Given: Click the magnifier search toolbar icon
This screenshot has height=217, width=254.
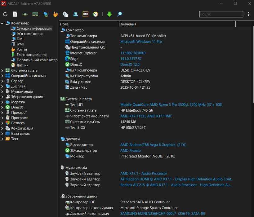Looking at the screenshot, I should [119, 14].
